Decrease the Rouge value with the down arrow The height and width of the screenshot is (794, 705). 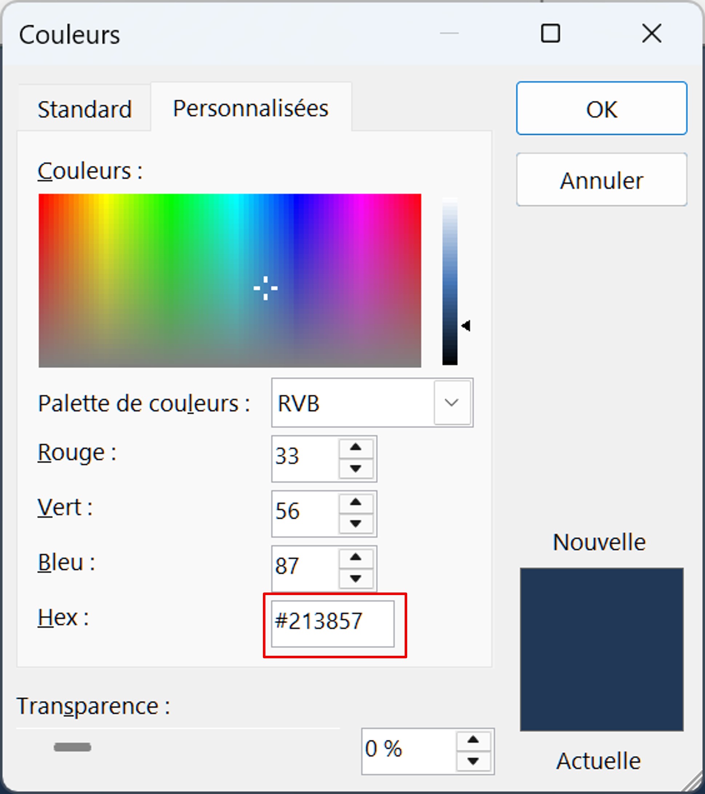(356, 470)
